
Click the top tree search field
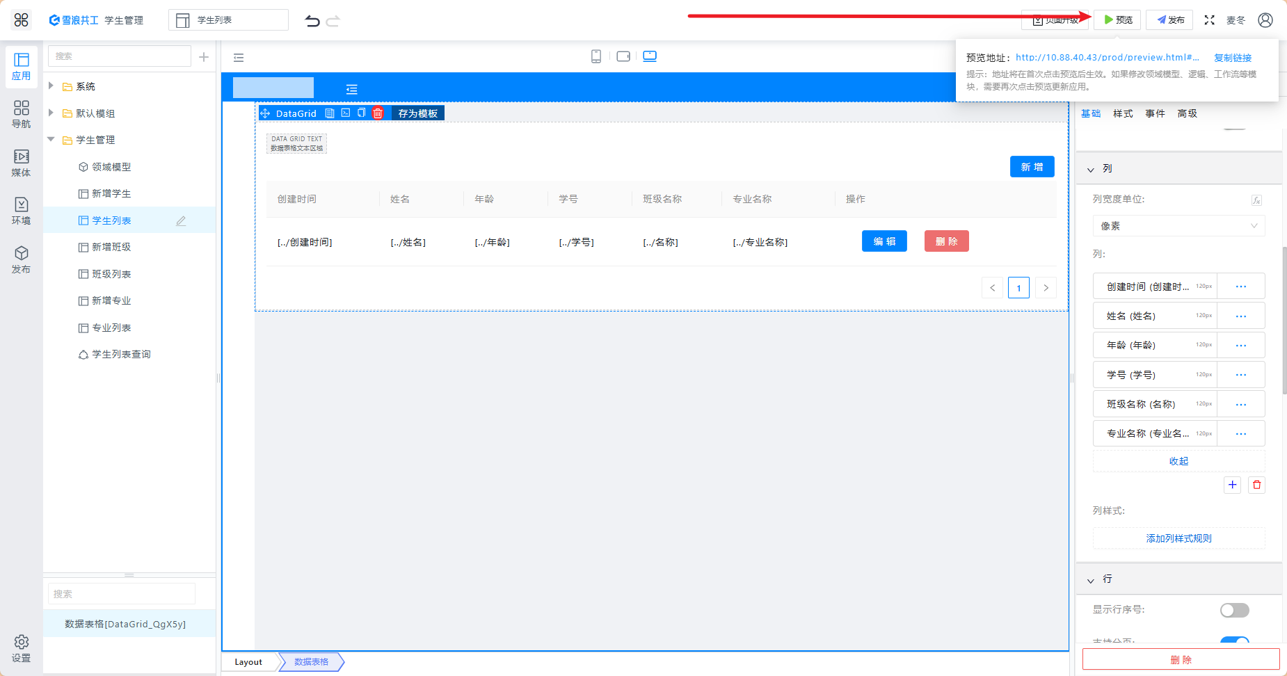coord(119,56)
